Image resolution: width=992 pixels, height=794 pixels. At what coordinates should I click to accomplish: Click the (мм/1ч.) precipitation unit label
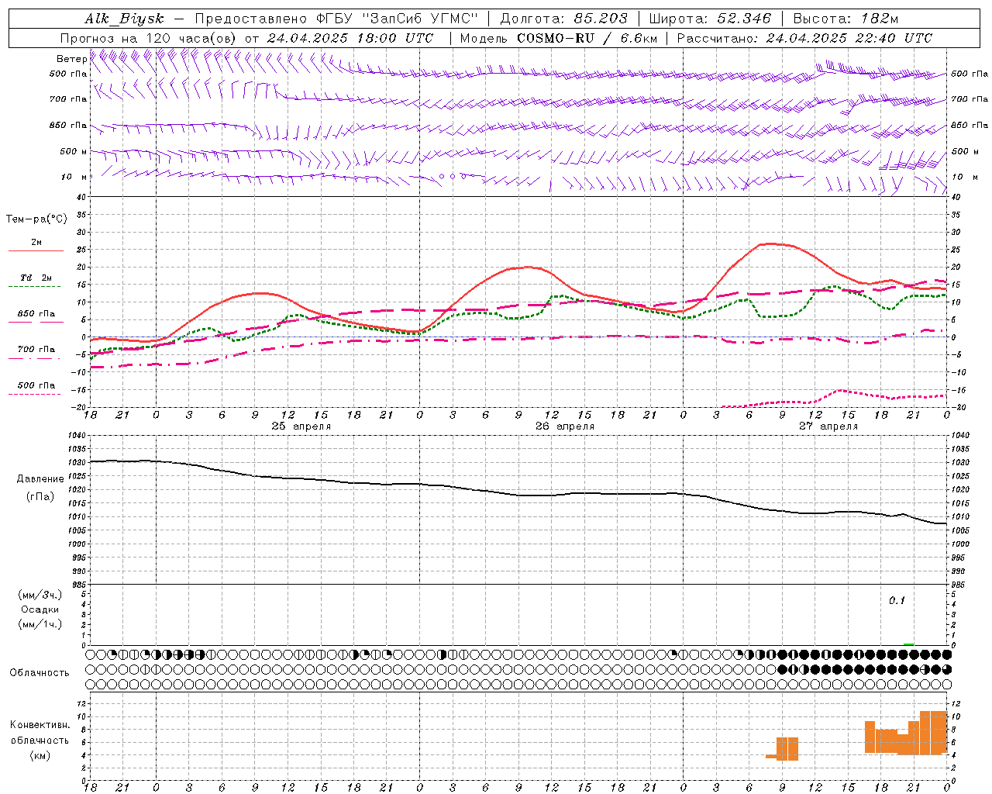pyautogui.click(x=40, y=624)
